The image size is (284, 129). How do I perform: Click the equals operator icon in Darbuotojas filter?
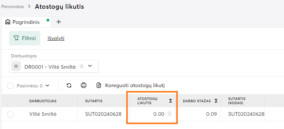(16, 66)
